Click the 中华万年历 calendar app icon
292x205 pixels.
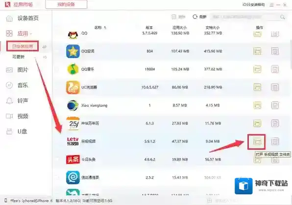coord(73,123)
